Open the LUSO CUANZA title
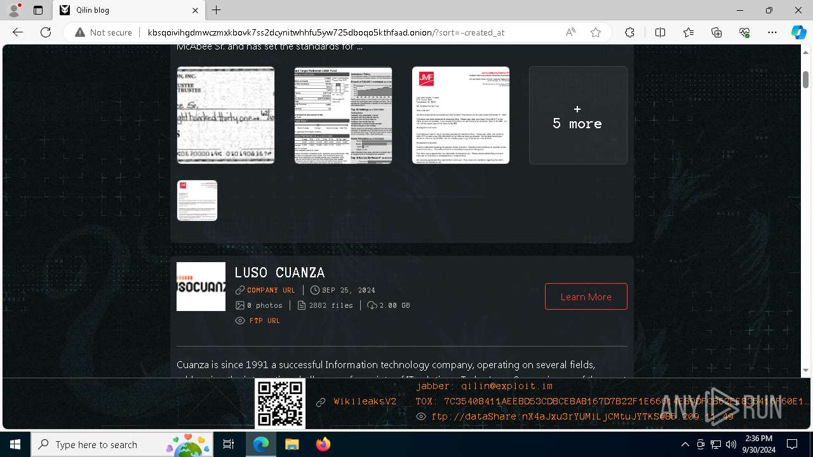Viewport: 813px width, 457px height. 279,272
